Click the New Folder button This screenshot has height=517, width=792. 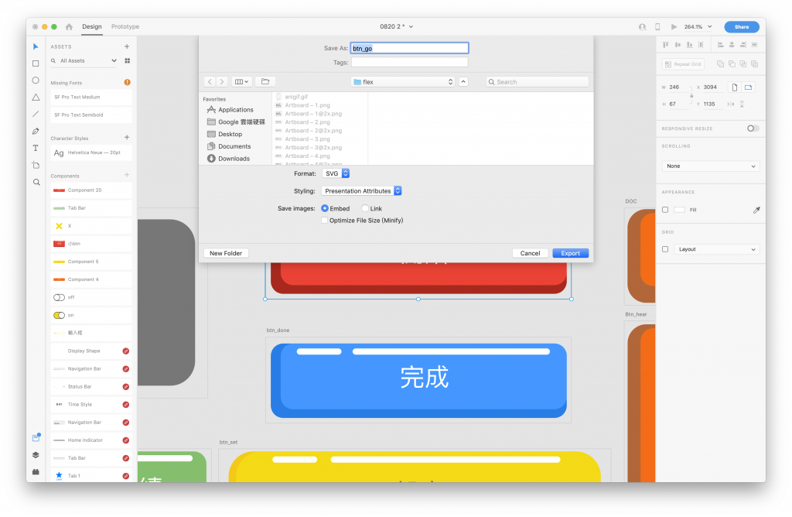tap(226, 253)
